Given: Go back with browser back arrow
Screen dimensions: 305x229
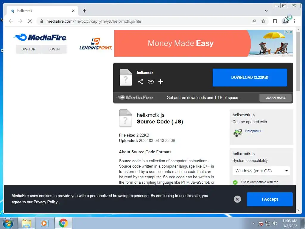Looking at the screenshot, I should click(11, 21).
